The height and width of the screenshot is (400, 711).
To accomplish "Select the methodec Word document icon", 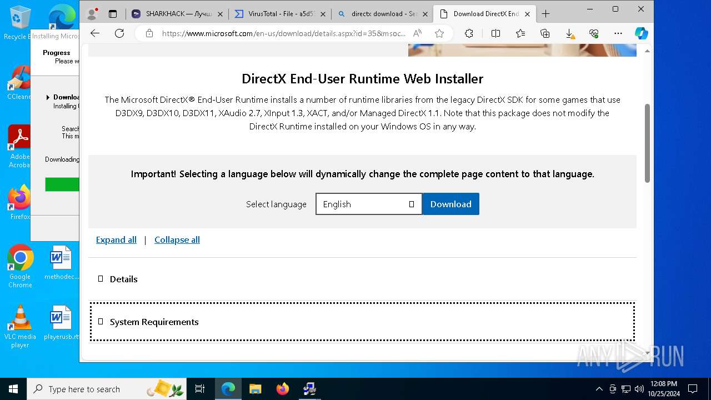I will (x=61, y=263).
